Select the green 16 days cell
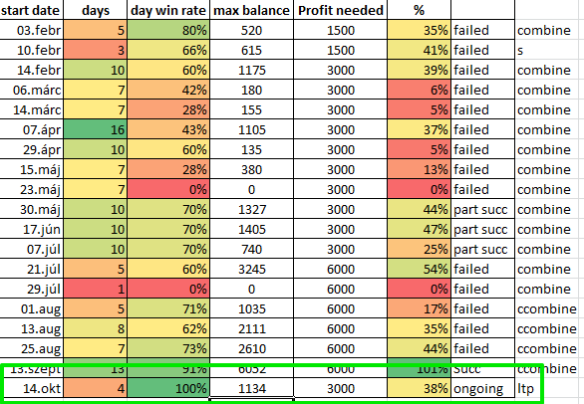 [x=96, y=129]
